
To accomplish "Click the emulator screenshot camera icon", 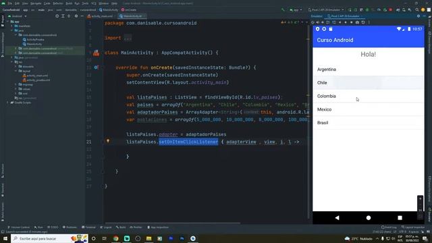I will tap(357, 22).
